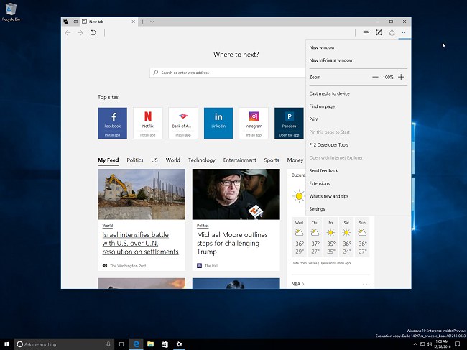Click the Share icon in Edge toolbar

(392, 33)
